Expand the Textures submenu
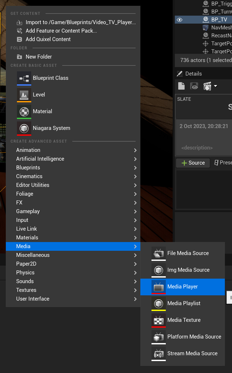232x373 pixels. click(x=26, y=290)
